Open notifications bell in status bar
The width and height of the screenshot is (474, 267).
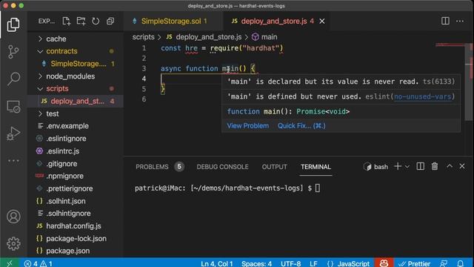pyautogui.click(x=460, y=263)
